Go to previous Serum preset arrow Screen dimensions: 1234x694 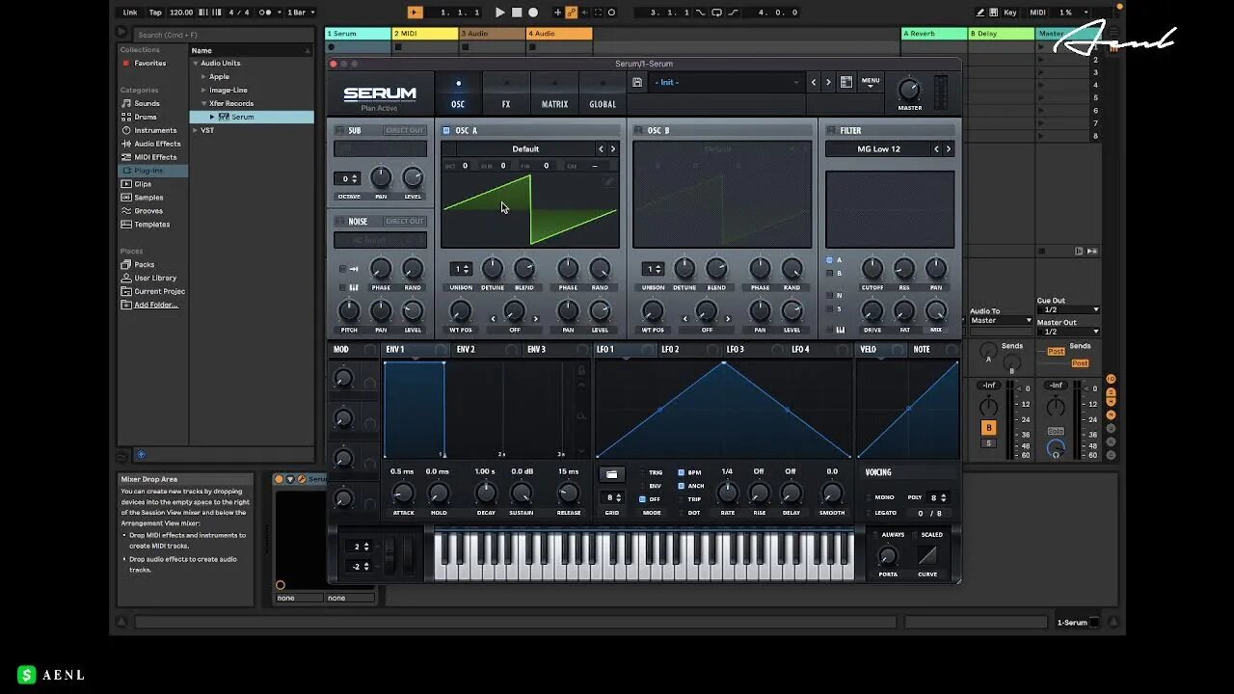tap(813, 82)
